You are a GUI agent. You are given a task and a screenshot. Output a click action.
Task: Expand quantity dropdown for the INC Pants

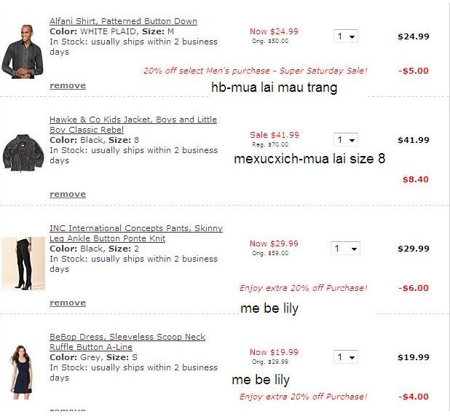[x=346, y=249]
